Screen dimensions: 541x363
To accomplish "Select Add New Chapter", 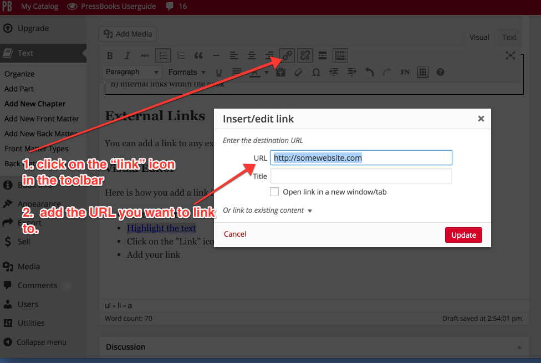I will [x=35, y=104].
